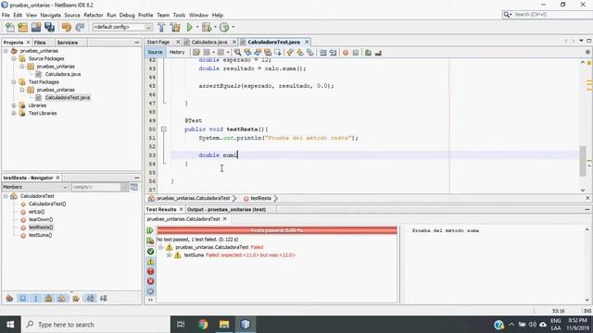This screenshot has width=593, height=333.
Task: Select Calculadora.java in the Projects tree
Action: [x=63, y=74]
